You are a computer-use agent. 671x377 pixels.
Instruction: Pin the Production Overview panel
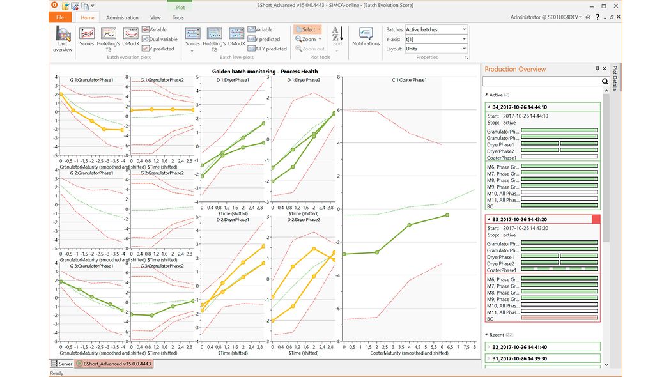[x=598, y=69]
